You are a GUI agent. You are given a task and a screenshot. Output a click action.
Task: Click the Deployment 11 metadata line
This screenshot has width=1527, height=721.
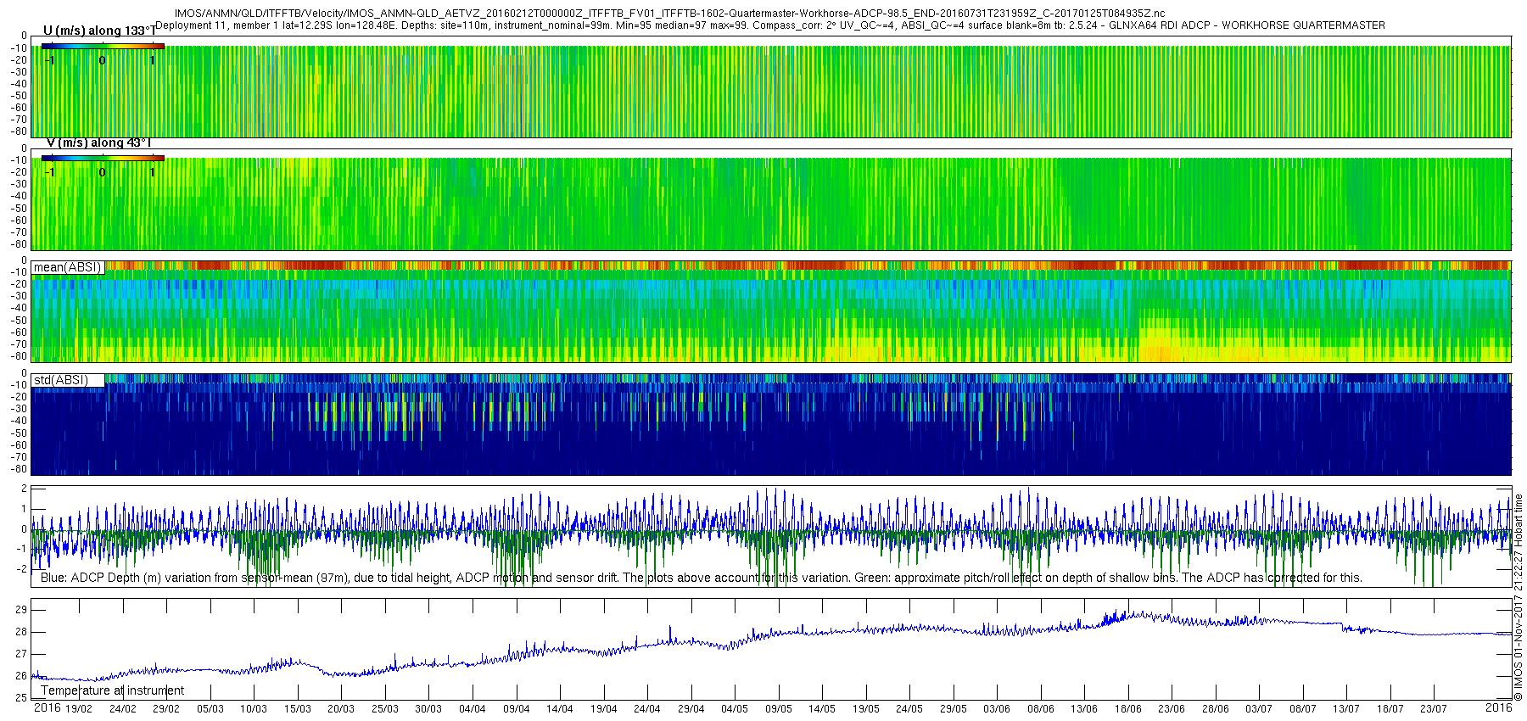click(x=769, y=25)
